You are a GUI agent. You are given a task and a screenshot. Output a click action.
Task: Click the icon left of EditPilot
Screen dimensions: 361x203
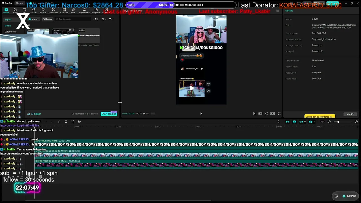point(336,196)
